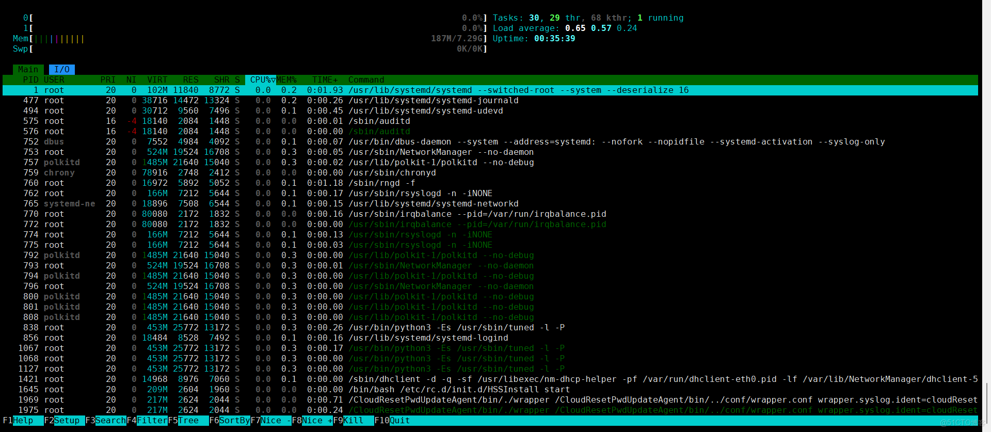Select the dbus-daemon process, PID 752
The width and height of the screenshot is (991, 432).
(x=490, y=142)
